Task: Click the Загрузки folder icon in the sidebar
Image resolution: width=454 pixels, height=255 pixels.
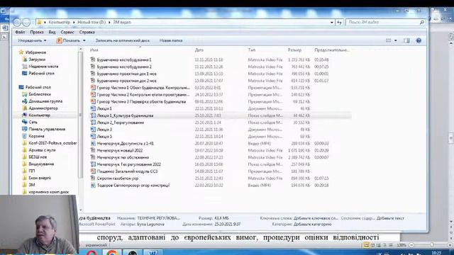Action: coord(25,59)
